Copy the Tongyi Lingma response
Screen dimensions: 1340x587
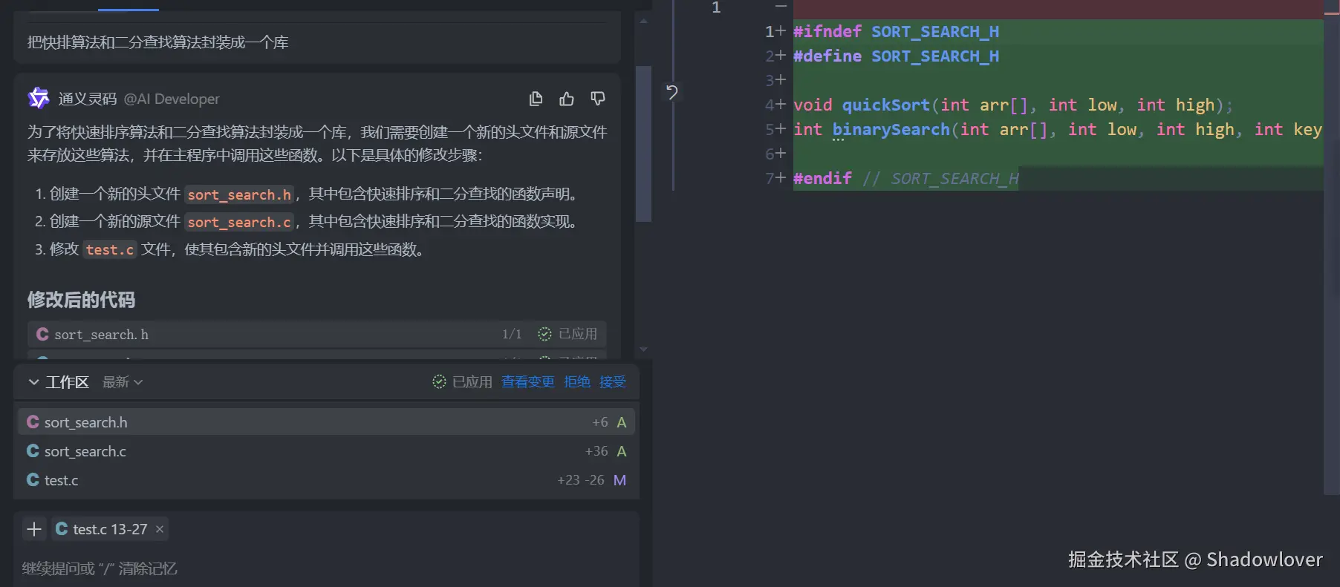tap(536, 99)
